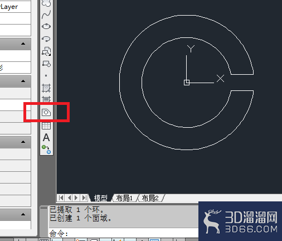Open the Gradient fill tool

tap(46, 99)
